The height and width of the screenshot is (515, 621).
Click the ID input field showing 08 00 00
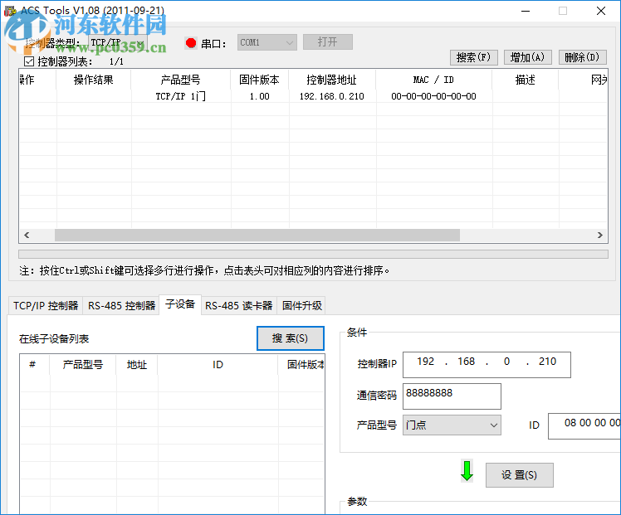coord(584,425)
